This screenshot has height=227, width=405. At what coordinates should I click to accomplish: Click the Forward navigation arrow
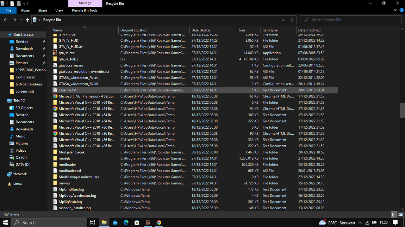(14, 20)
